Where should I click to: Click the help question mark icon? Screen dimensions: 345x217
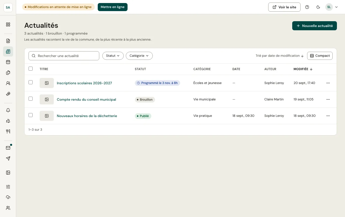pyautogui.click(x=307, y=7)
